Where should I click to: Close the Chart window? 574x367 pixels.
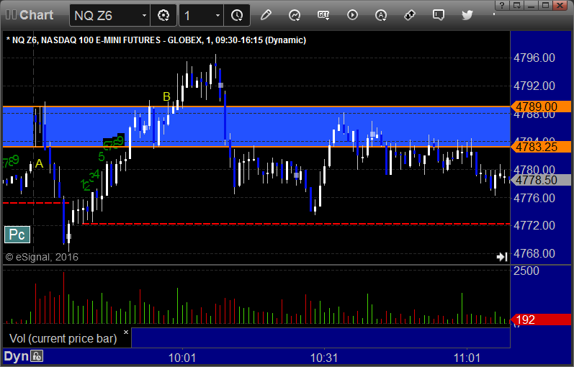coord(560,5)
